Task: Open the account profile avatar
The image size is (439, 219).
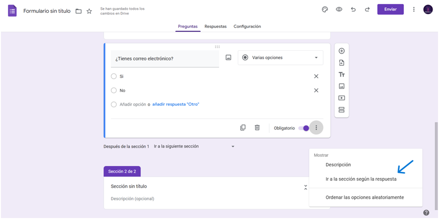Action: [x=428, y=9]
